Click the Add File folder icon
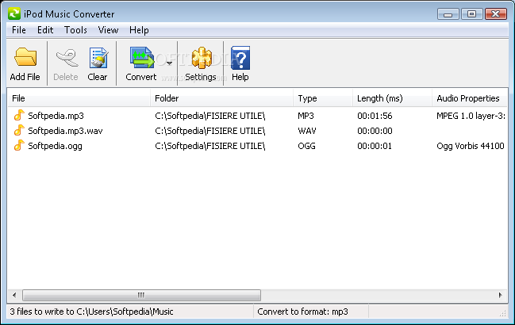Viewport: 515px width, 325px height. (25, 57)
